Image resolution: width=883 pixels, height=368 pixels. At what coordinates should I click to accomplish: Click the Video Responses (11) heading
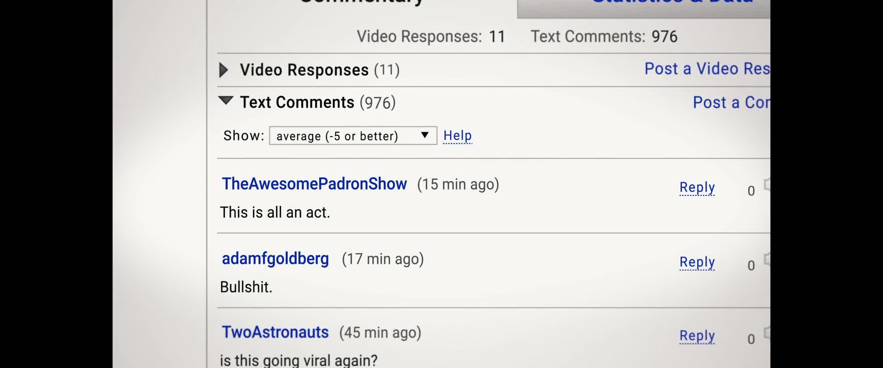(320, 70)
